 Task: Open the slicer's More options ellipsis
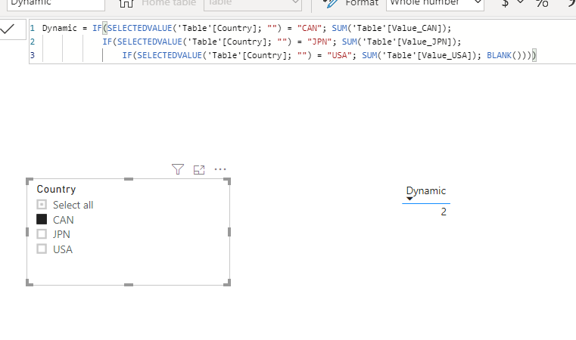coord(220,169)
